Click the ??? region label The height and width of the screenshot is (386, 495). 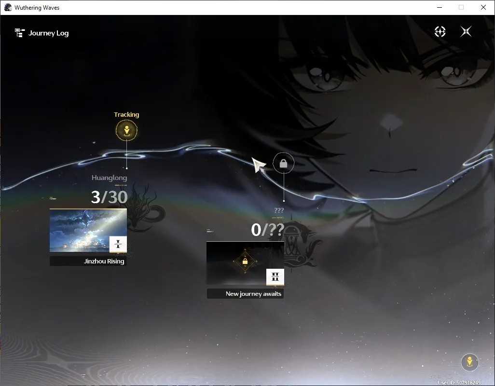(x=279, y=210)
